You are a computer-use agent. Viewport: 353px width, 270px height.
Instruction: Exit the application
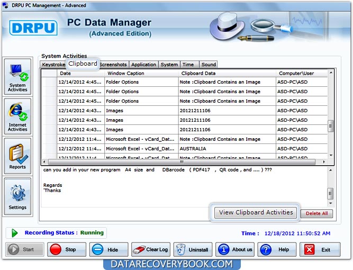click(320, 249)
